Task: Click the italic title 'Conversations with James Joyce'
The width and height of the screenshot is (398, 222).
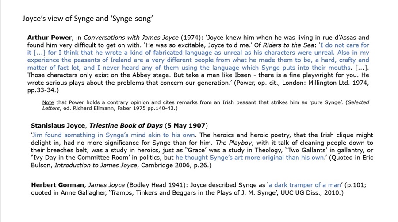Action: pyautogui.click(x=131, y=38)
